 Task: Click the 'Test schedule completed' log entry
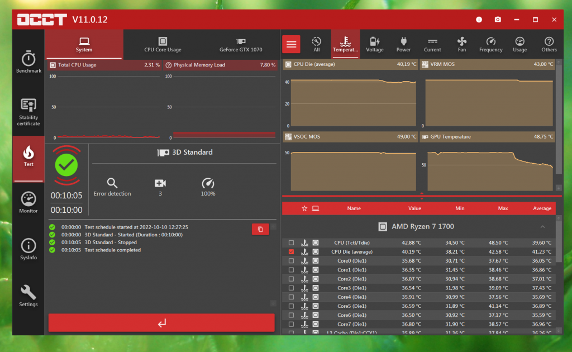tap(112, 250)
